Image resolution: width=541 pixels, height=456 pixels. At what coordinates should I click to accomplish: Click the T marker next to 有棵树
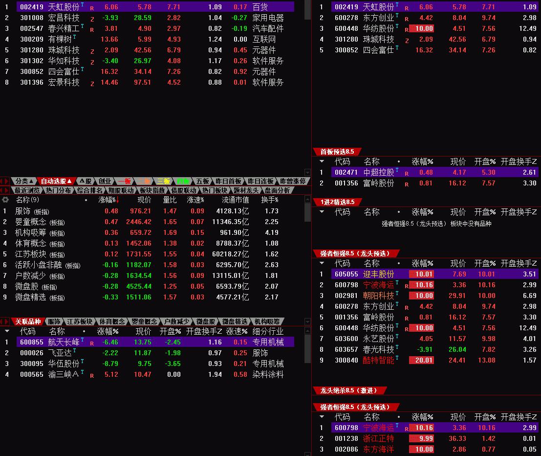(74, 37)
